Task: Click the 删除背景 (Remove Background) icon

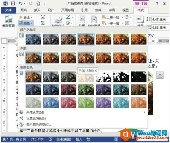Action: (9, 19)
